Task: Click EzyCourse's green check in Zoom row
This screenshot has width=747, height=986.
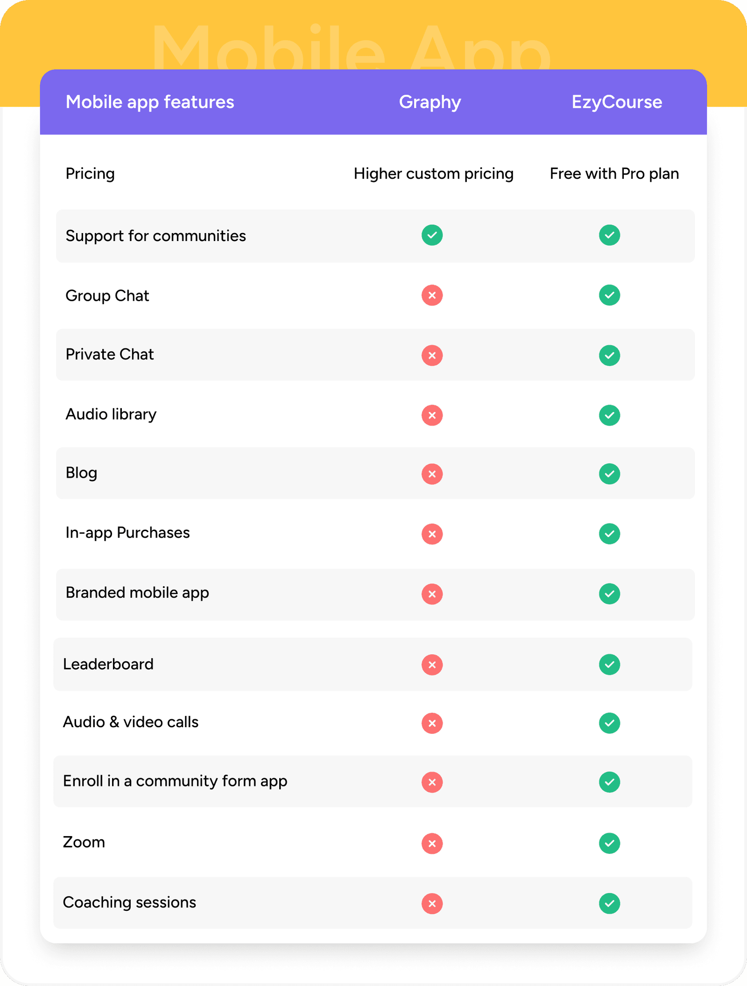Action: 609,843
